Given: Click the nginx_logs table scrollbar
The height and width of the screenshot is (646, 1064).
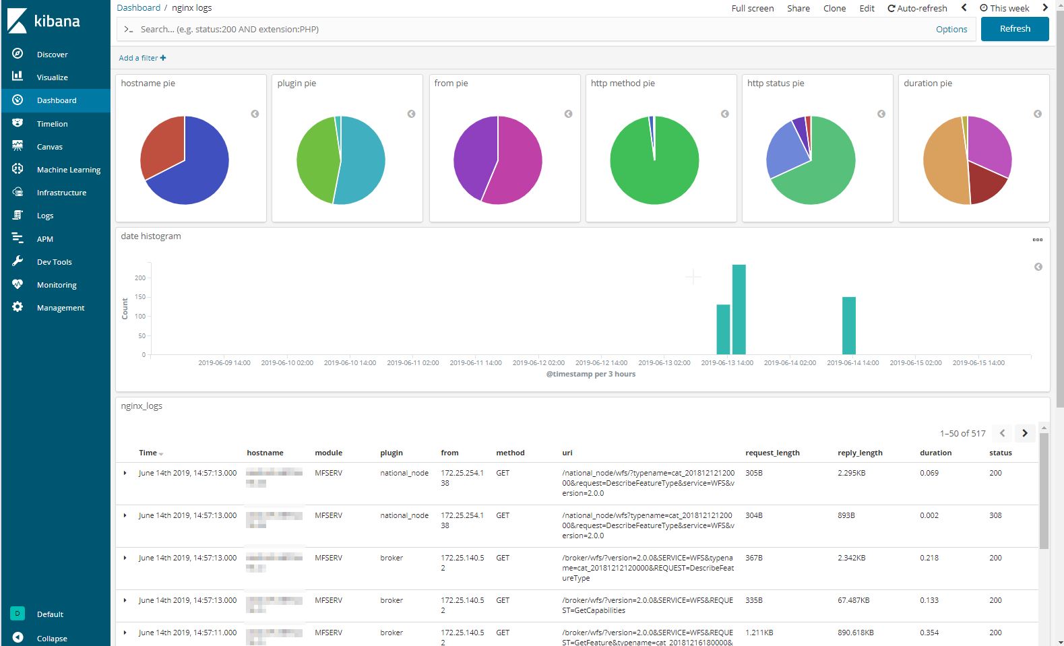Looking at the screenshot, I should coord(1044,491).
